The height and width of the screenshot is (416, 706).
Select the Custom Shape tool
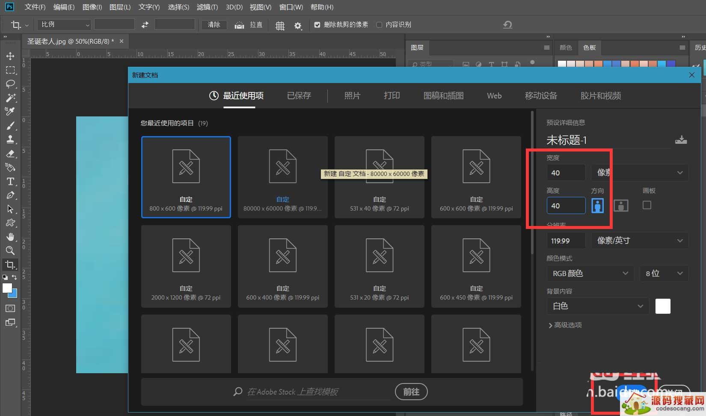point(10,223)
